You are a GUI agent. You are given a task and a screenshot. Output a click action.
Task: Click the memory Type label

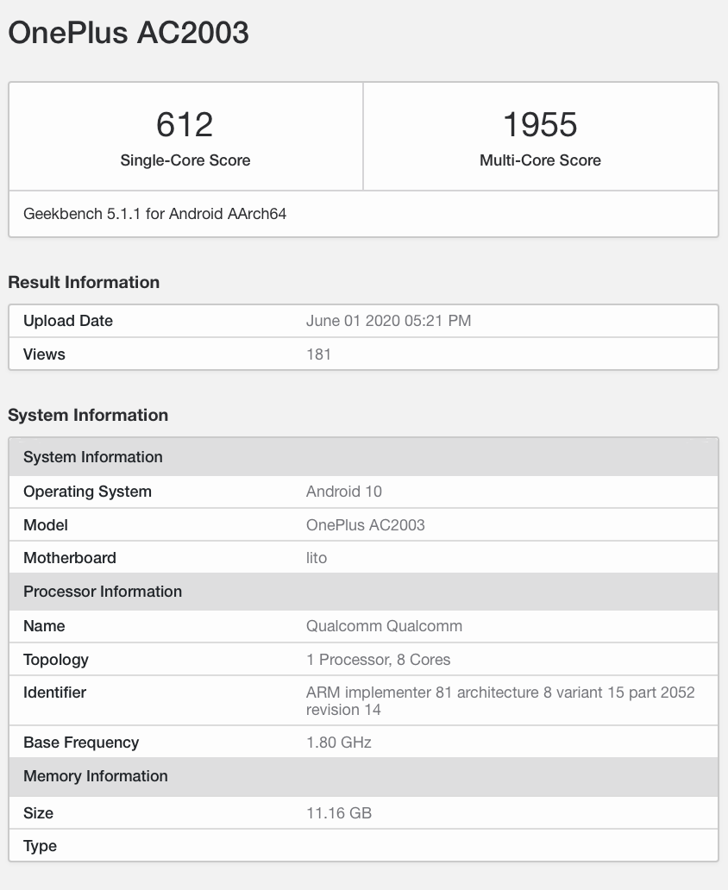pos(40,846)
